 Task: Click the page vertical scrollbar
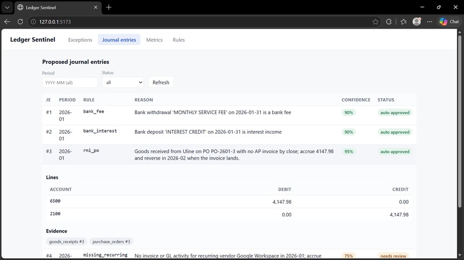(459, 121)
